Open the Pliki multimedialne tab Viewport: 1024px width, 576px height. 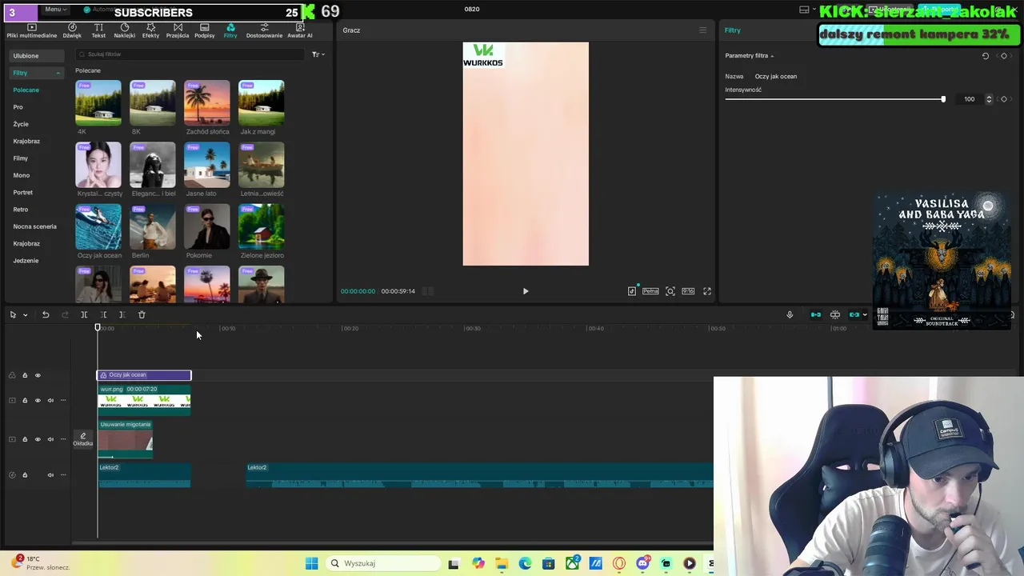coord(32,30)
